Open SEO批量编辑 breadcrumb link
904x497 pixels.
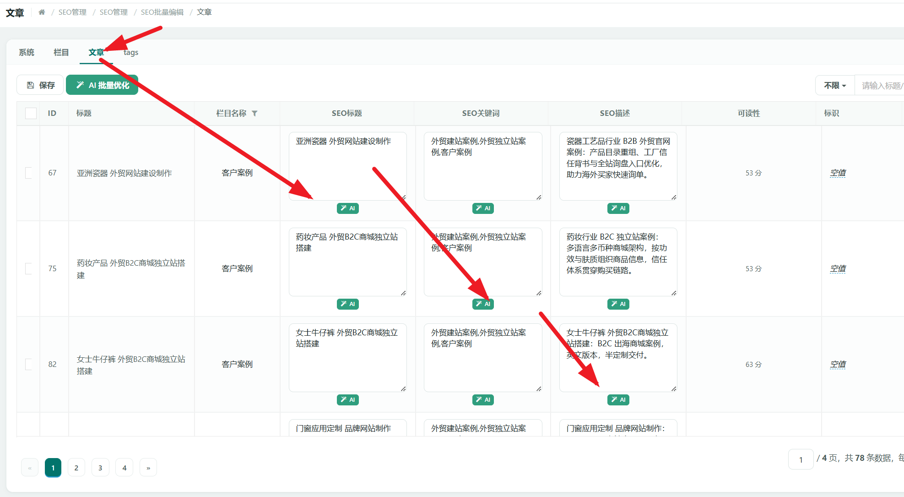click(162, 12)
